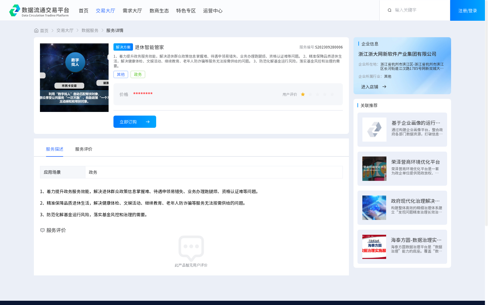Click 此产品暂无用户评价 empty state text
Screen dimensions: 488x305
coord(191,265)
